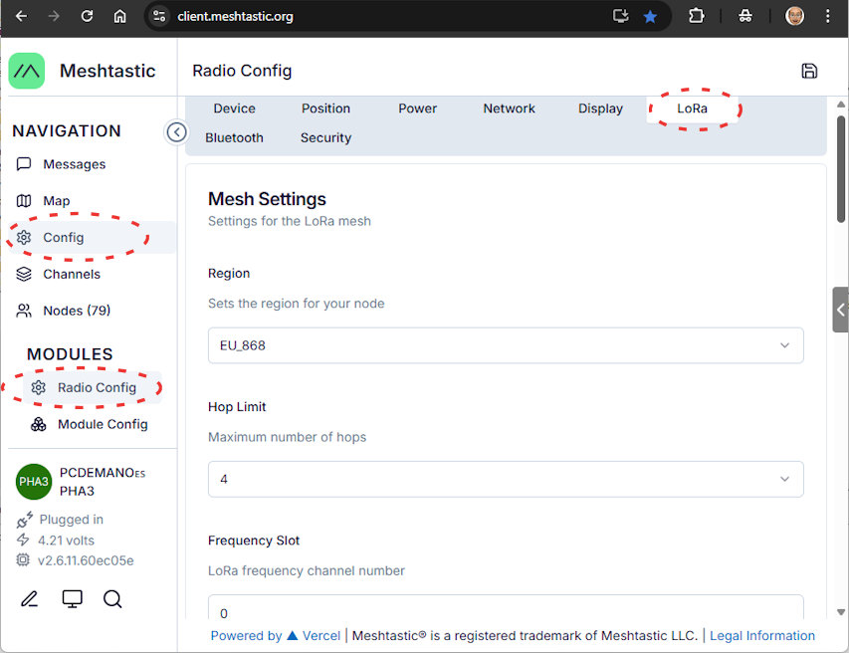Image resolution: width=849 pixels, height=653 pixels.
Task: Click the PCDEMANO PHA3 node name
Action: (103, 482)
